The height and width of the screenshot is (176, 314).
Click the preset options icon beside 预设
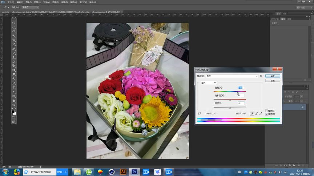click(x=261, y=76)
